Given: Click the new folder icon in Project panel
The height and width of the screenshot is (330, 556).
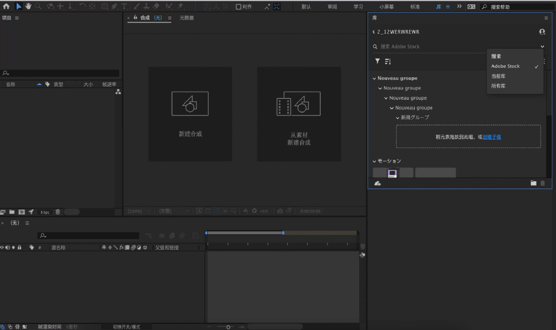Looking at the screenshot, I should (12, 212).
